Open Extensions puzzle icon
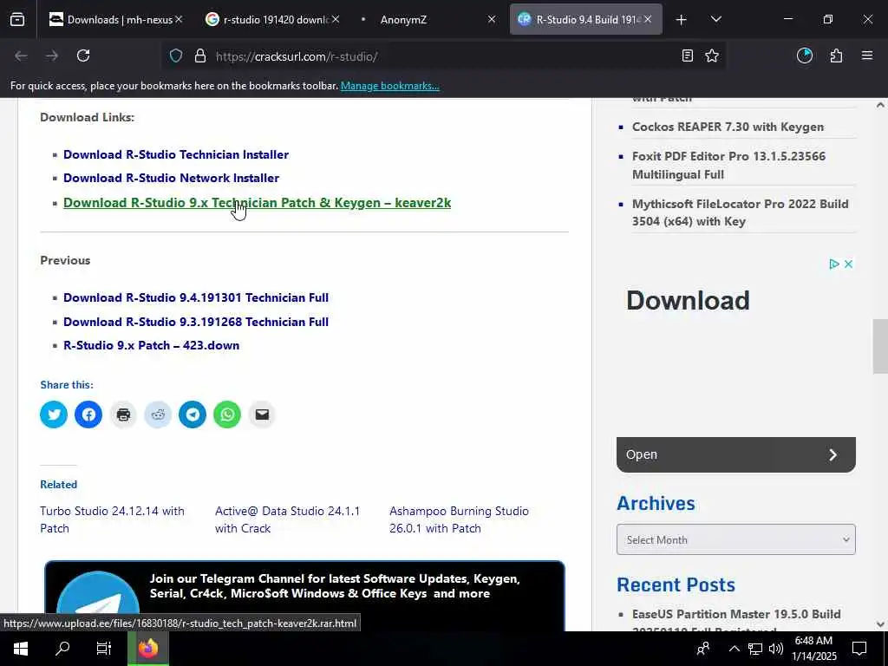This screenshot has height=666, width=888. [x=836, y=55]
